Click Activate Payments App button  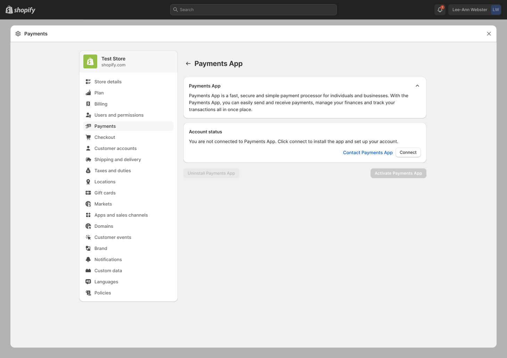coord(398,173)
